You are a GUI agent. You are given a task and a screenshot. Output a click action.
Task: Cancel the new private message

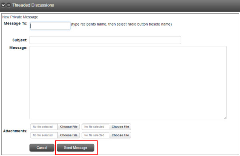(x=42, y=148)
